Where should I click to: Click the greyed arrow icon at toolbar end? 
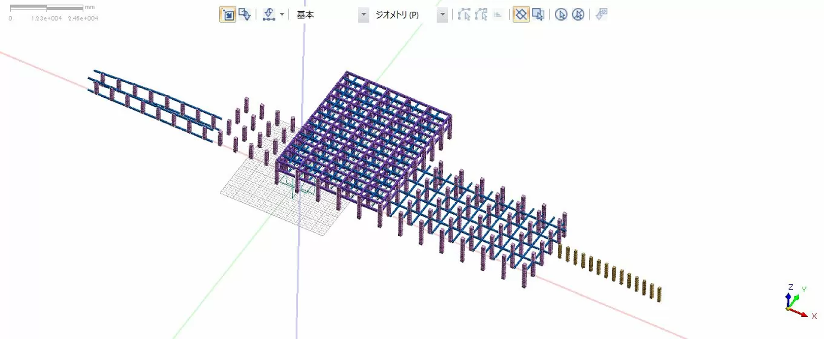pyautogui.click(x=601, y=15)
